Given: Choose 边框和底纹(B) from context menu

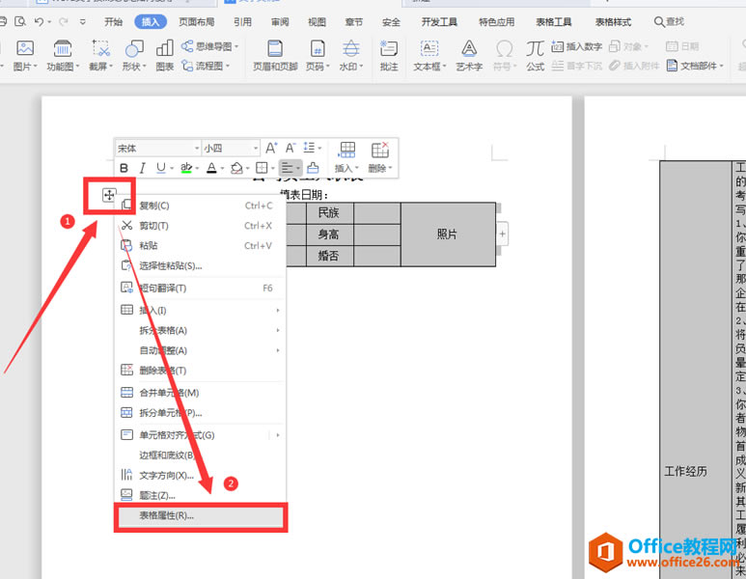Looking at the screenshot, I should (201, 455).
